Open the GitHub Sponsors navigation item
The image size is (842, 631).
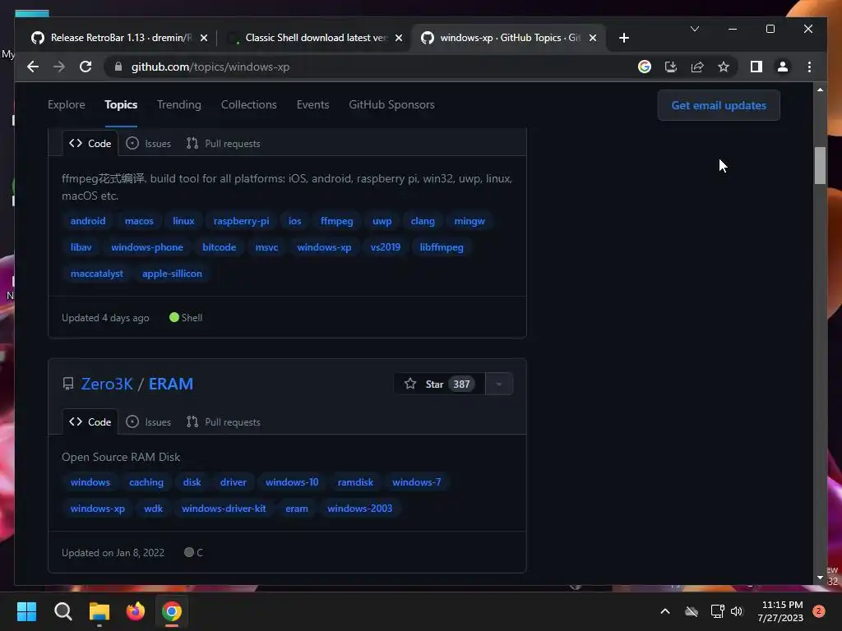391,104
